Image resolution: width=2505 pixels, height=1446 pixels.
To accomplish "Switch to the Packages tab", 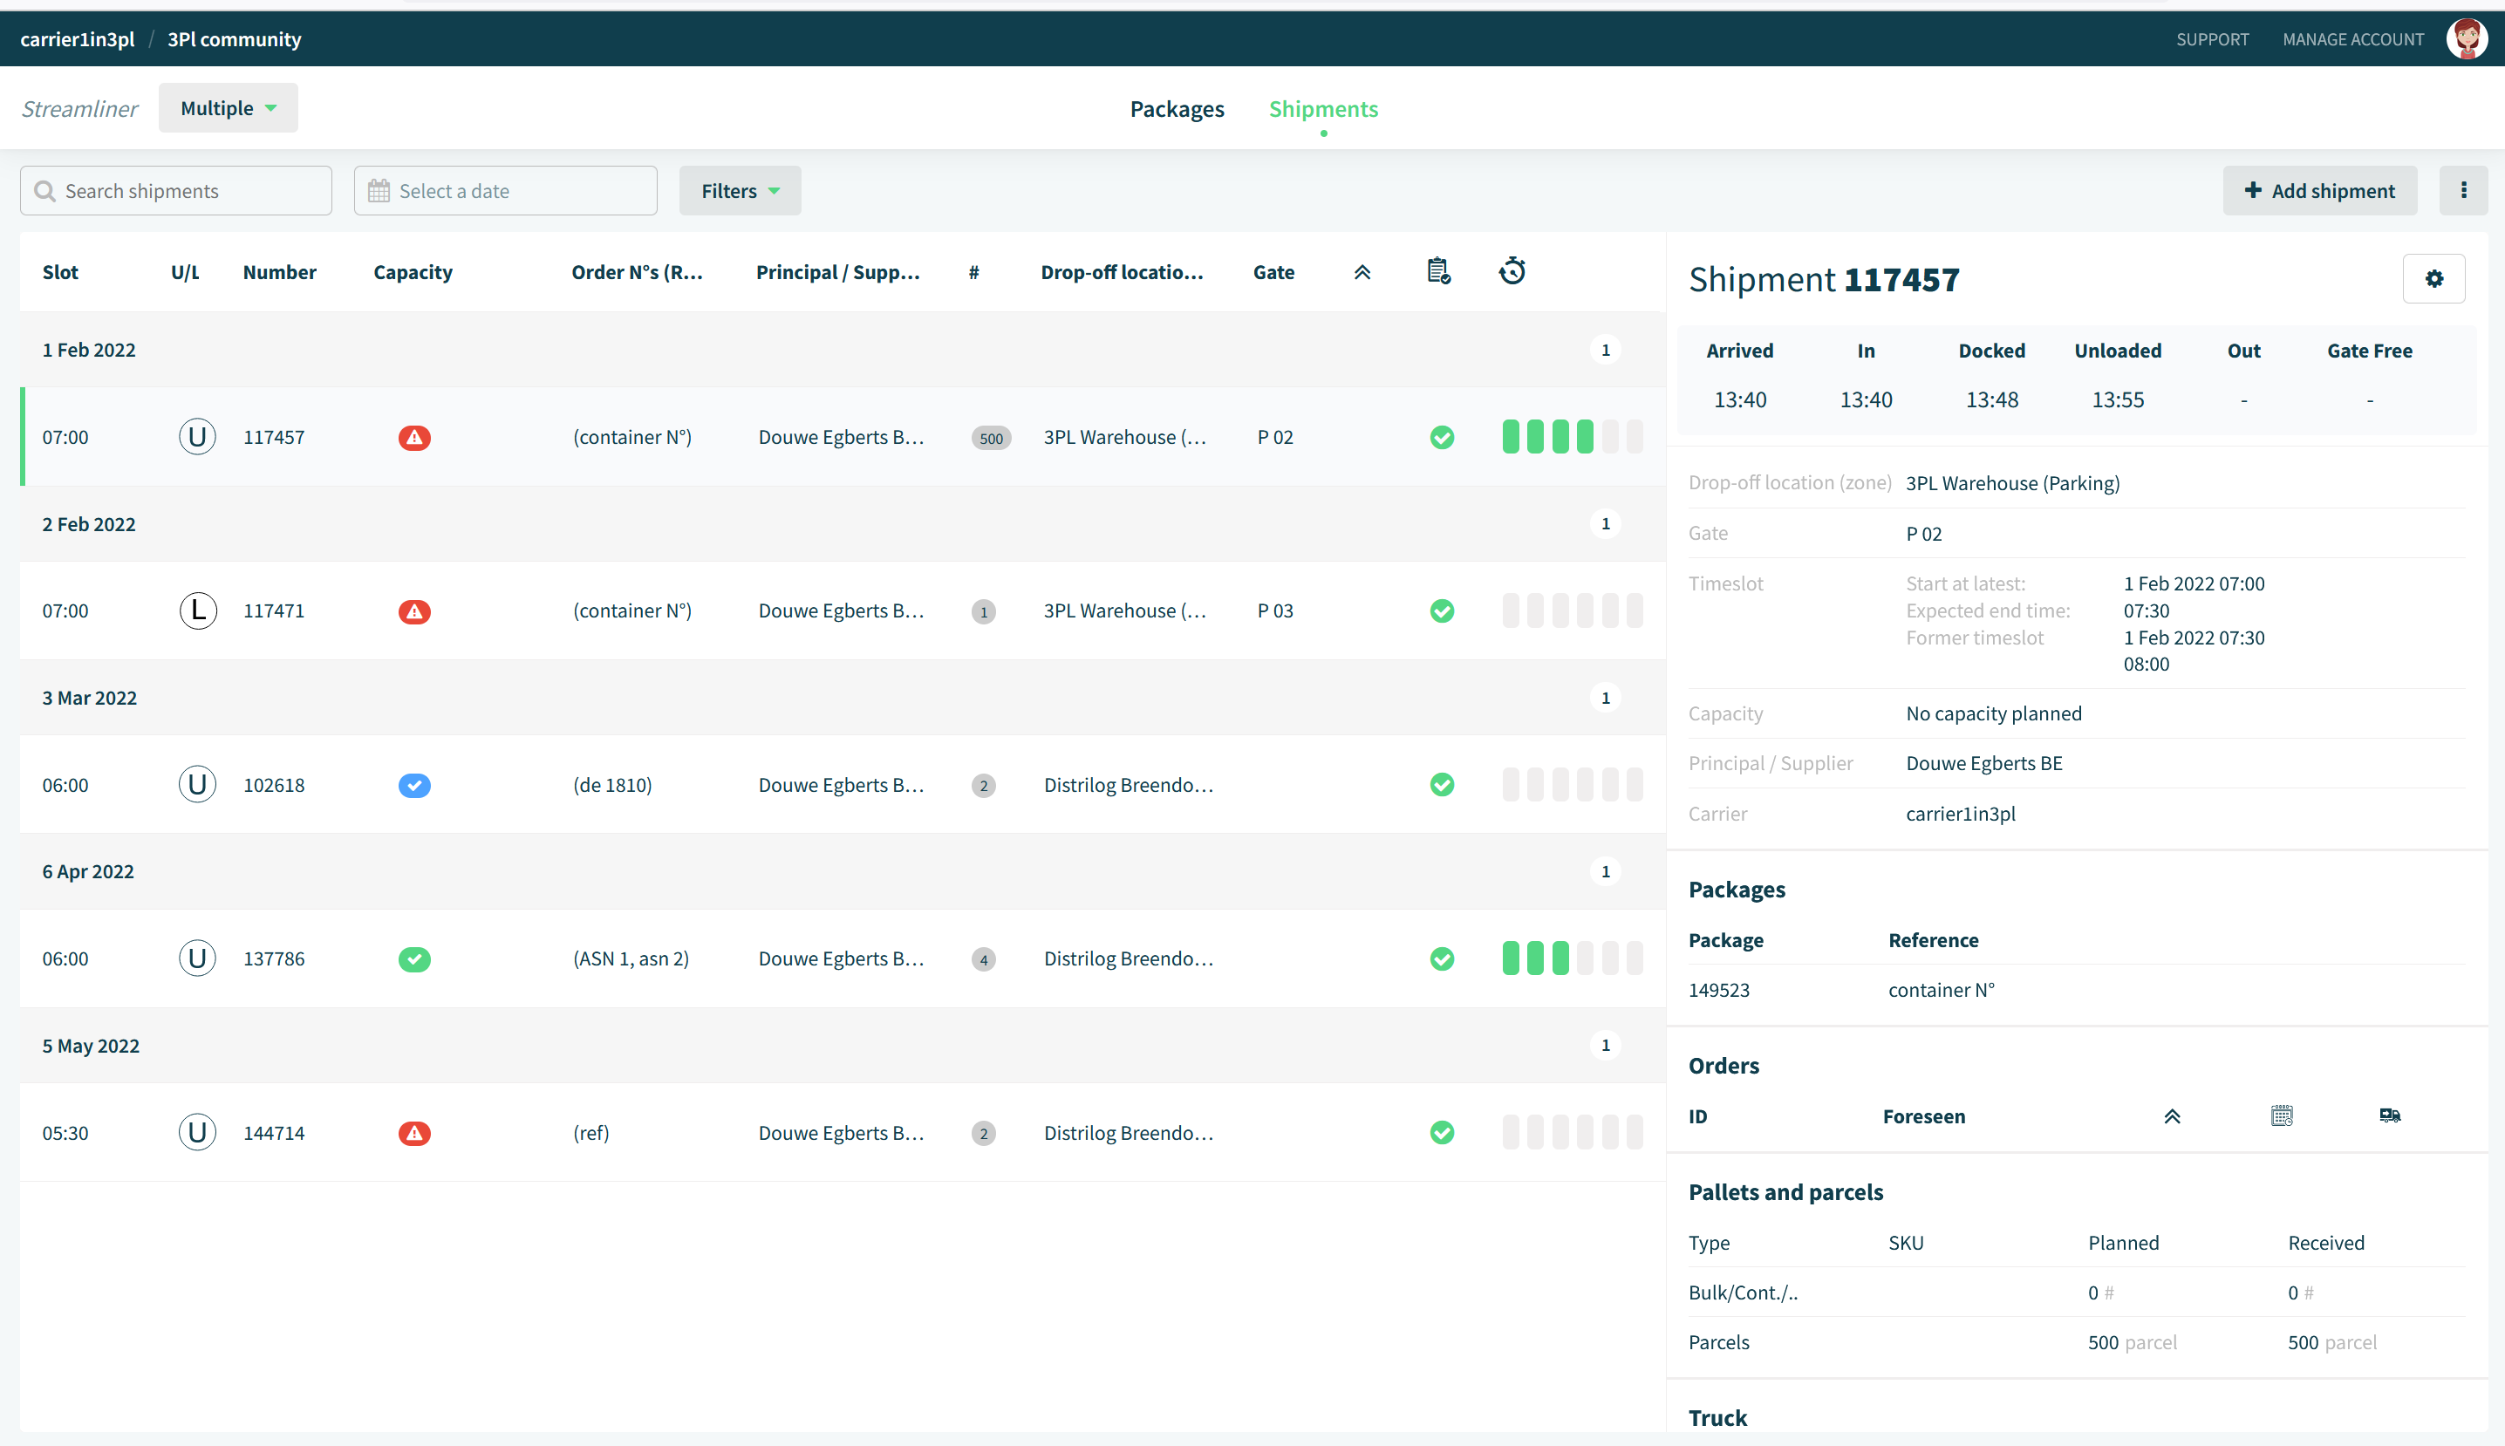I will [x=1176, y=108].
